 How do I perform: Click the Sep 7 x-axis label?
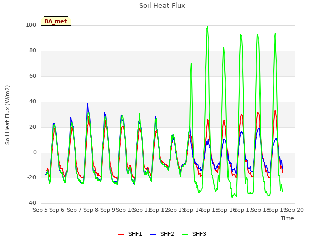(74, 210)
